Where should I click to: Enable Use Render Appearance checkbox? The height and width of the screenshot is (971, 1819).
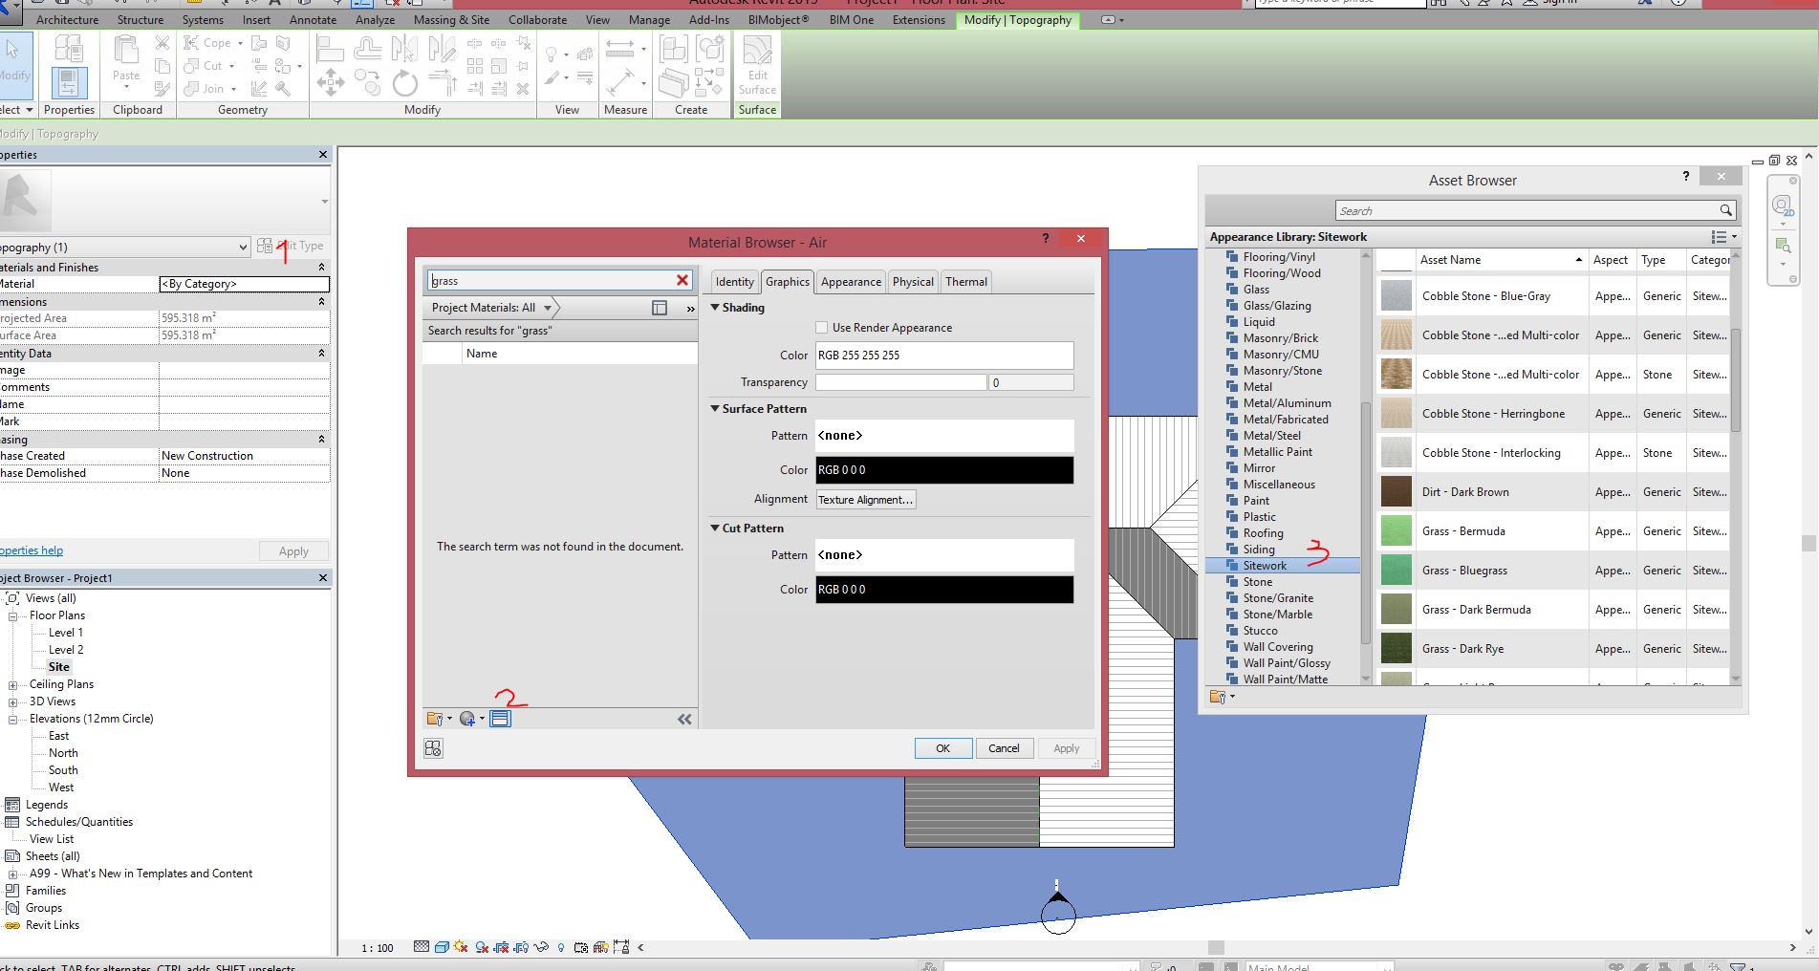pos(822,328)
